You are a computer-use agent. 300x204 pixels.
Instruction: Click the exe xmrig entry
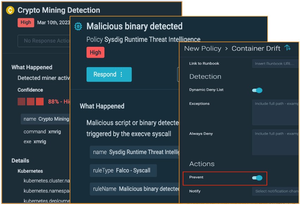(x=35, y=142)
